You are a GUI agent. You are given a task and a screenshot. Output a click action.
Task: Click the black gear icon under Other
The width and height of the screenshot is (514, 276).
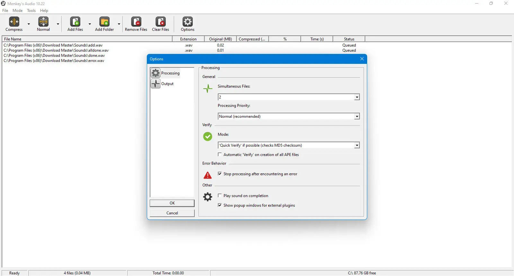tap(208, 197)
